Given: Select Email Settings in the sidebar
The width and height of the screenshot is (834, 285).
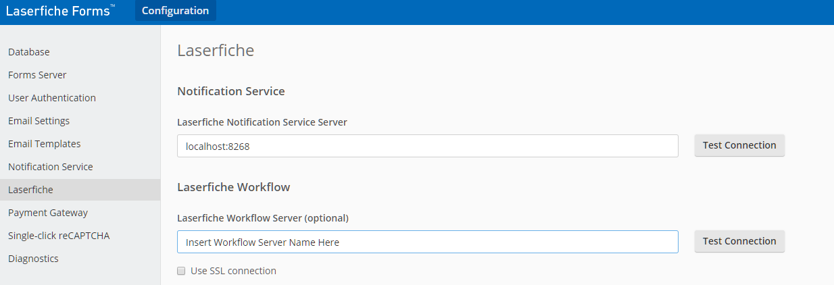Looking at the screenshot, I should pos(39,121).
